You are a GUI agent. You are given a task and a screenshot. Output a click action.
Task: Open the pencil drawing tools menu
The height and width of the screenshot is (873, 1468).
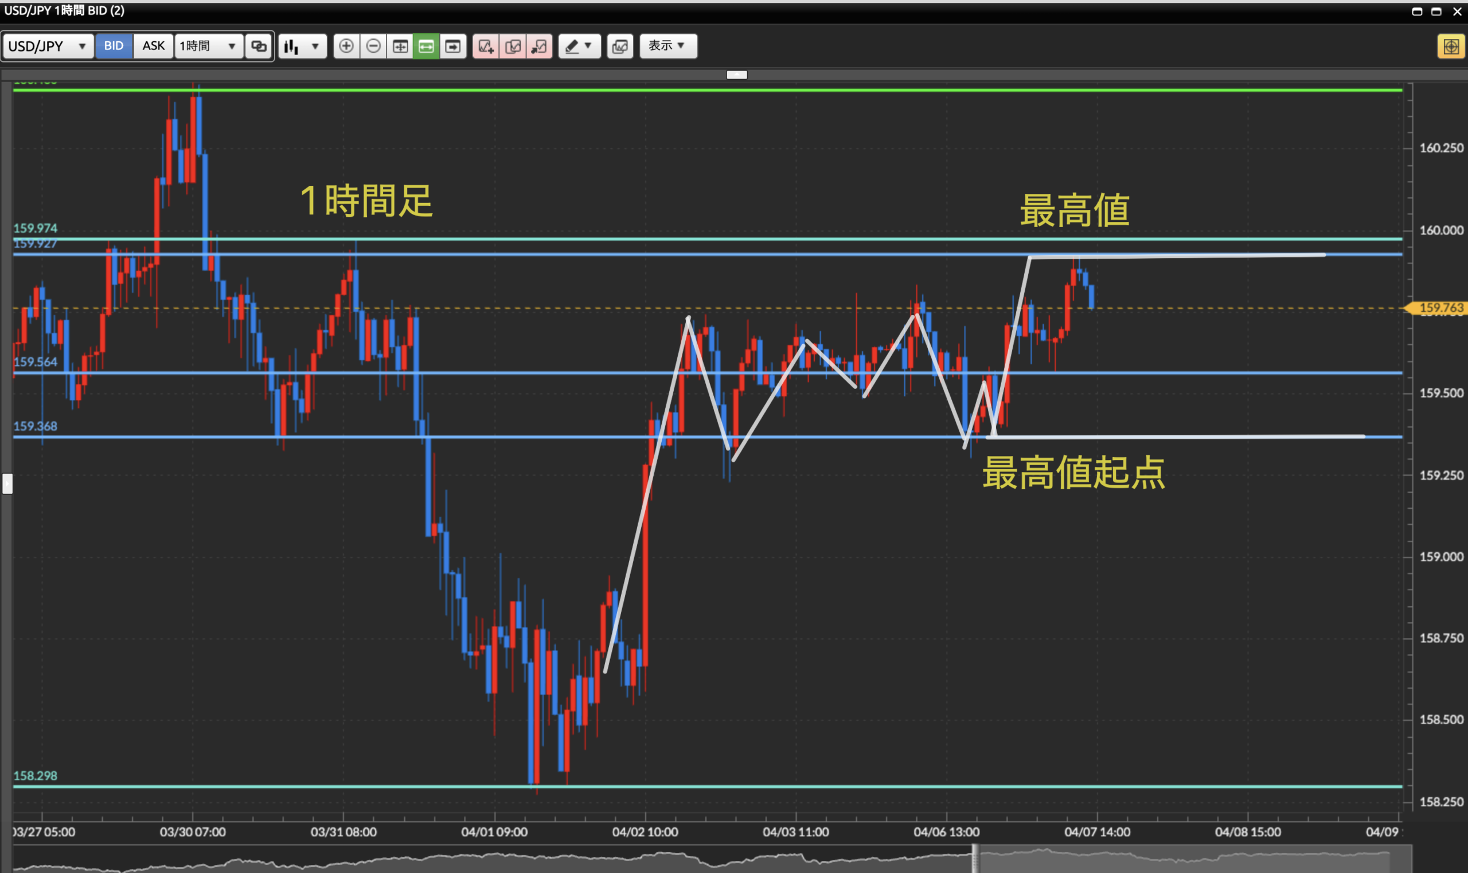(x=579, y=46)
